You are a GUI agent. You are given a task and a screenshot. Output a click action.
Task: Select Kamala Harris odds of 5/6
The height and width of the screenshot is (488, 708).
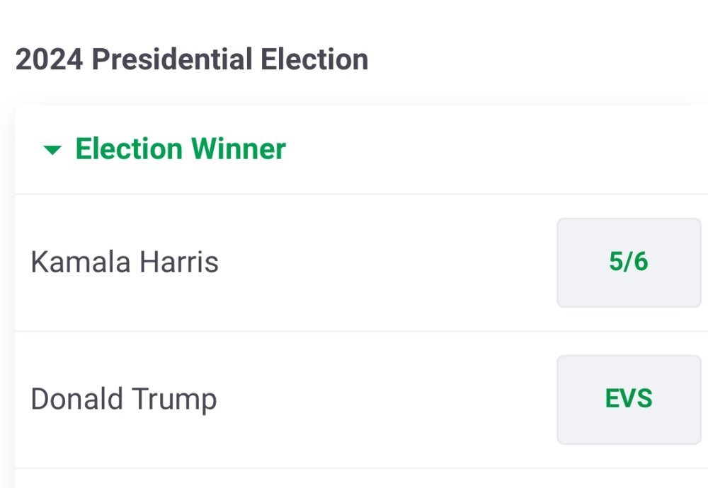point(629,262)
